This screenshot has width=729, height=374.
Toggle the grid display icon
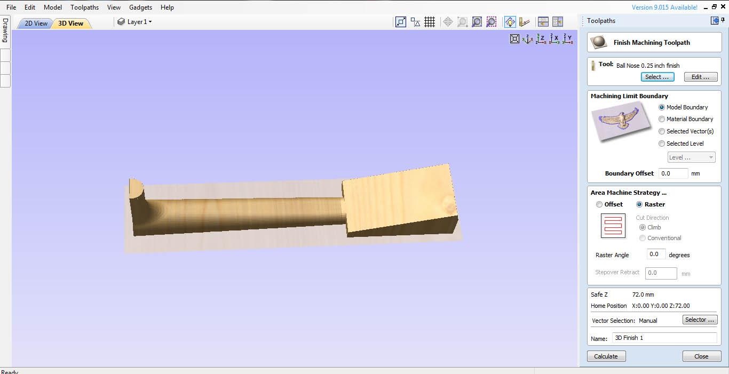pyautogui.click(x=430, y=22)
